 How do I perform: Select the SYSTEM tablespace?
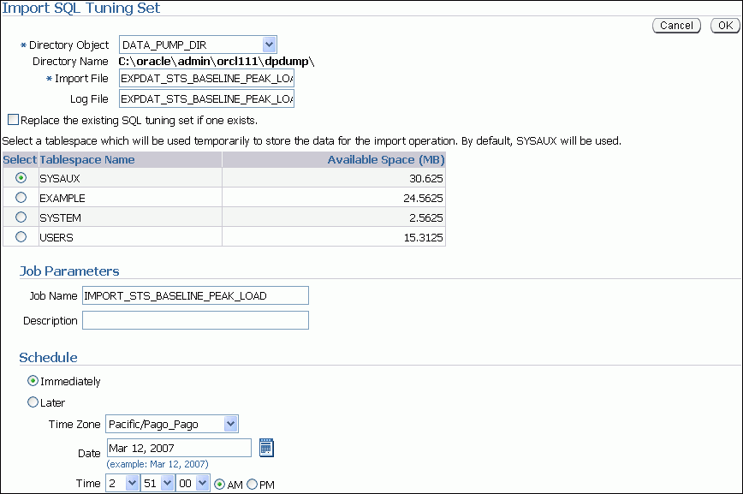coord(21,217)
